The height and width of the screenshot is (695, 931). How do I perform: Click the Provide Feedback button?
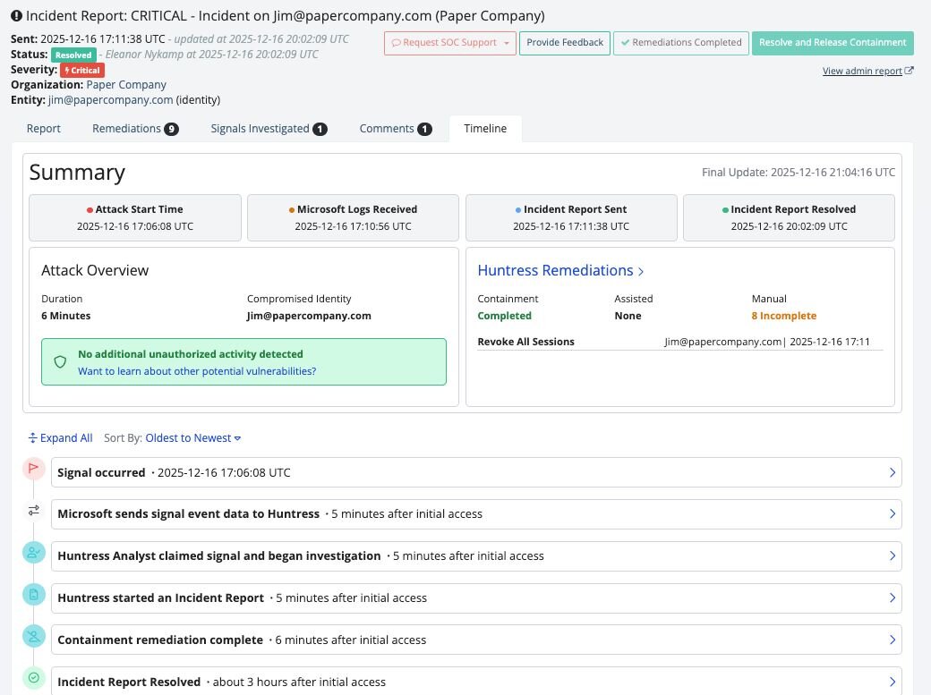point(564,43)
